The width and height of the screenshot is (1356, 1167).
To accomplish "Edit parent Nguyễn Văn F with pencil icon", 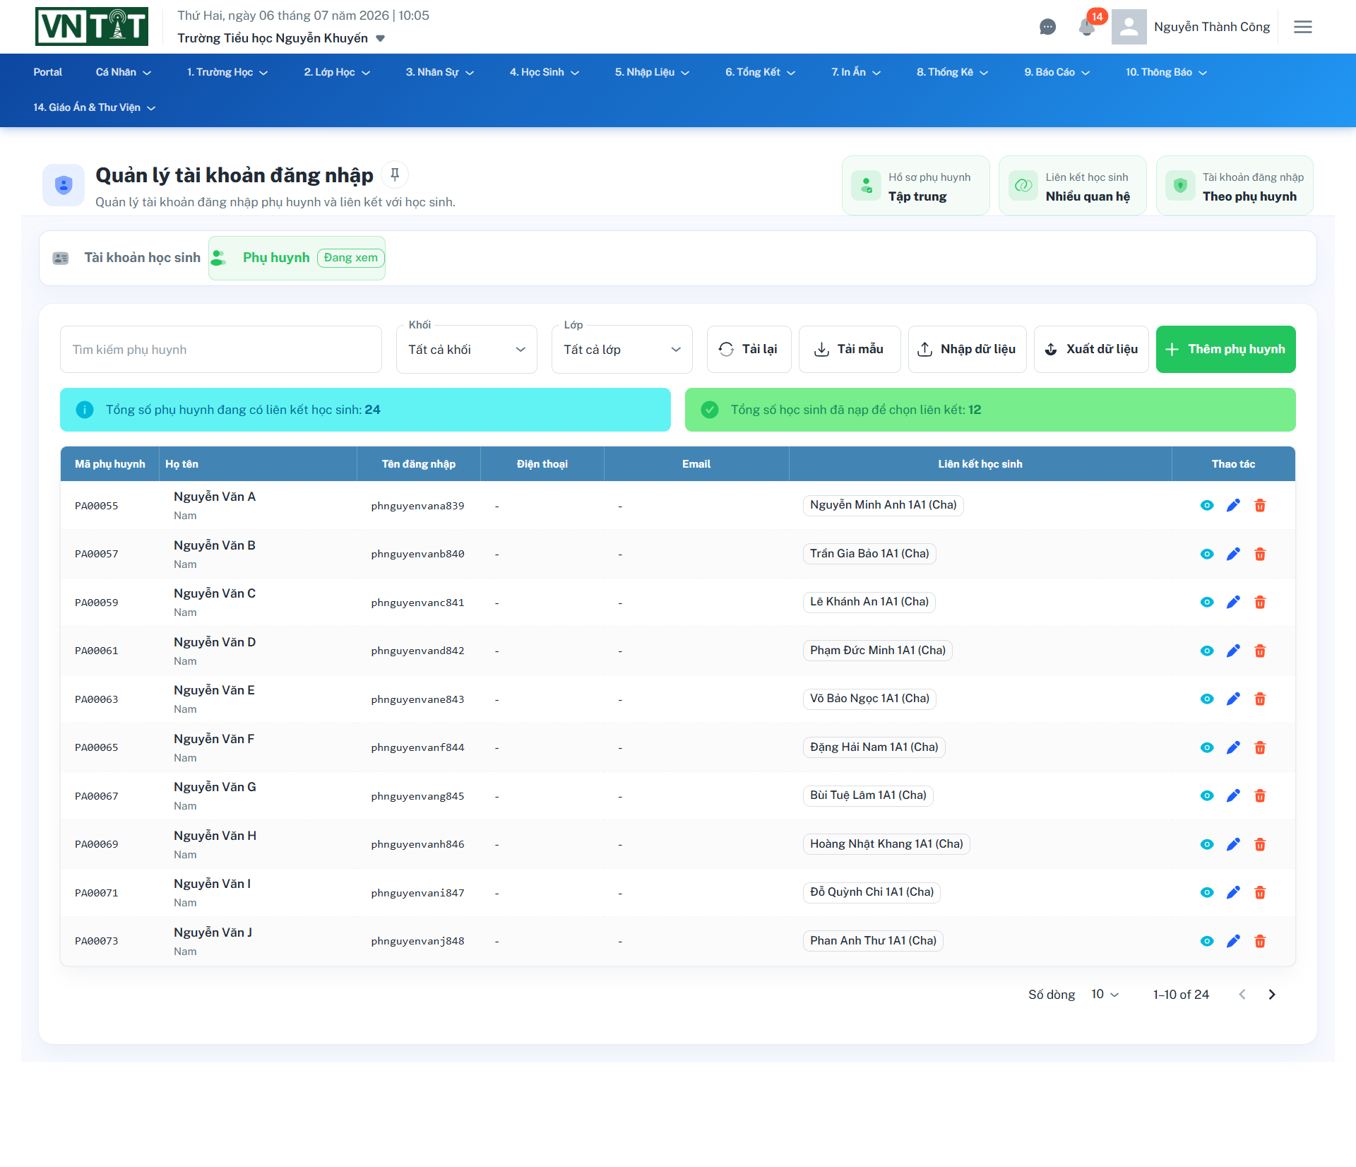I will (x=1233, y=747).
